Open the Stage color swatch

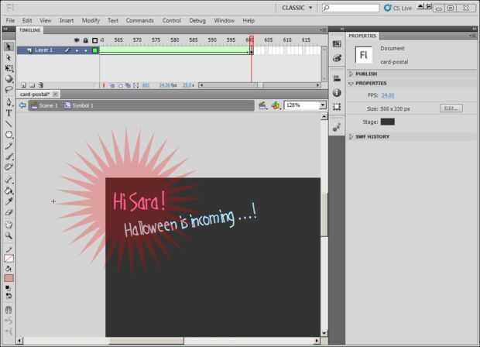click(388, 122)
